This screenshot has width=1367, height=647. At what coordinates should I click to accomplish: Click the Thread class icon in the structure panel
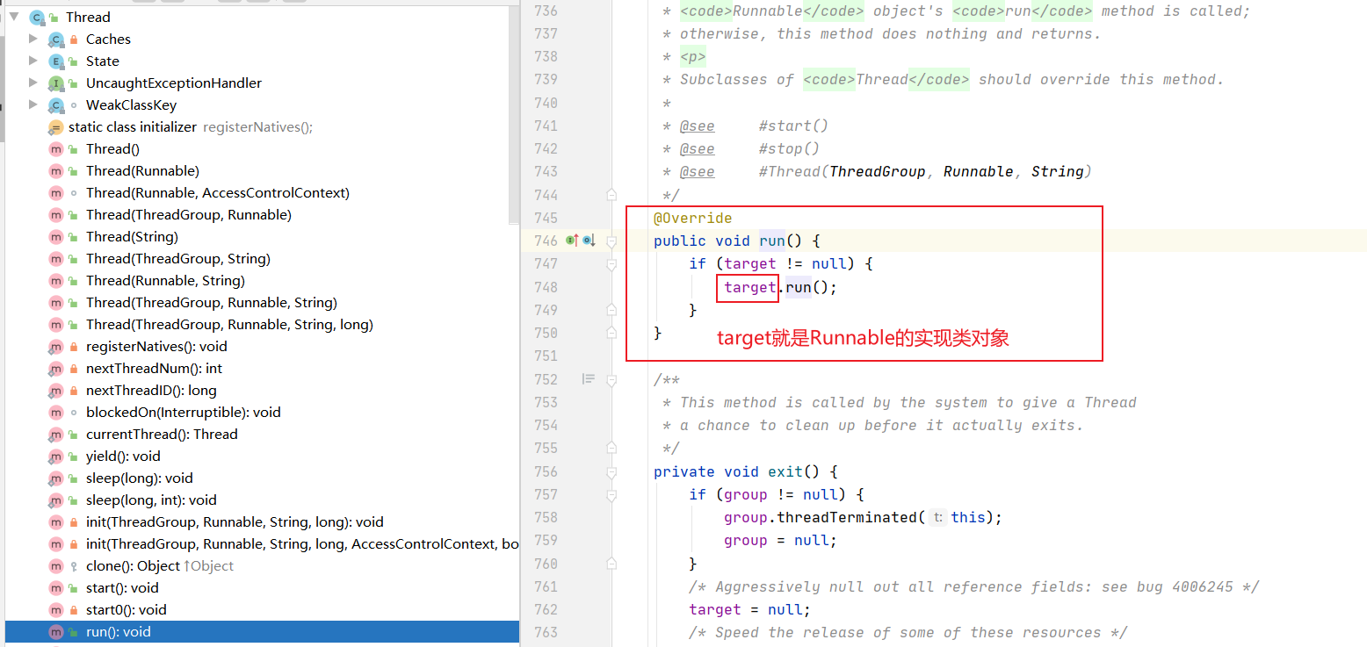tap(36, 17)
